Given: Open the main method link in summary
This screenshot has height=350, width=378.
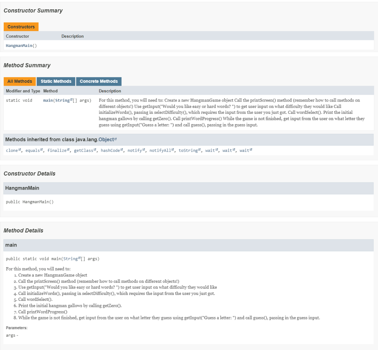Looking at the screenshot, I should pos(48,101).
